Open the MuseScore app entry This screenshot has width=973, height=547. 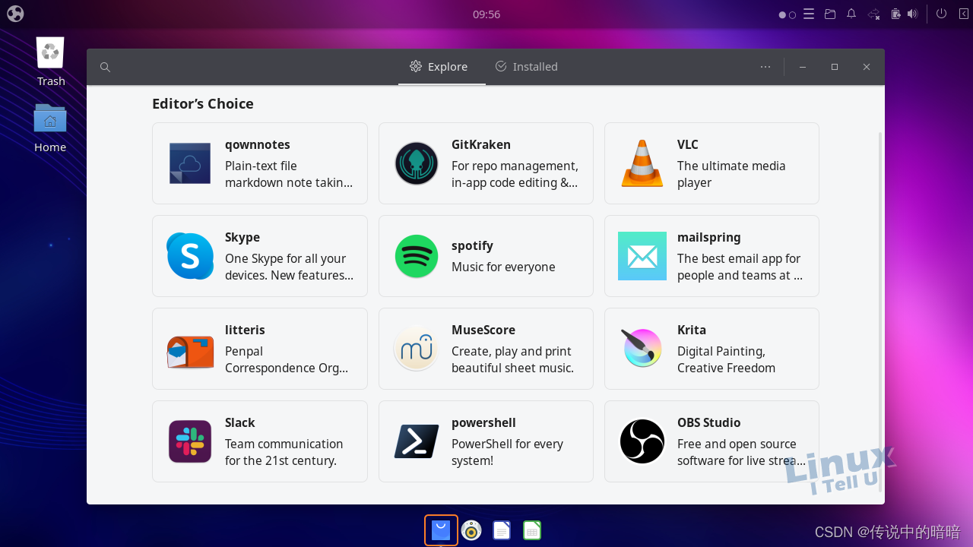(486, 349)
